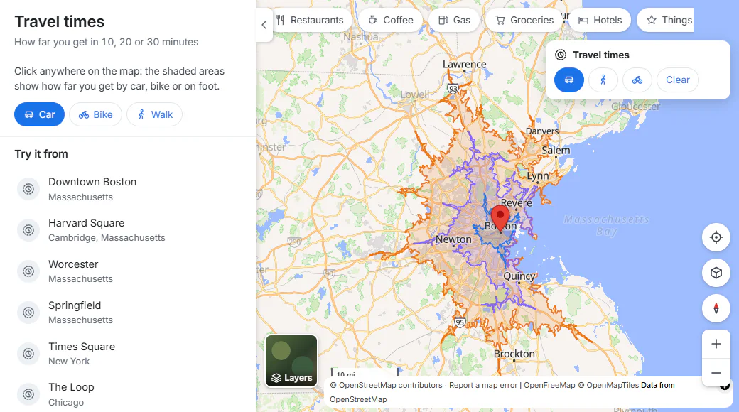739x412 pixels.
Task: Open OpenFreeMap attribution link
Action: (x=549, y=385)
